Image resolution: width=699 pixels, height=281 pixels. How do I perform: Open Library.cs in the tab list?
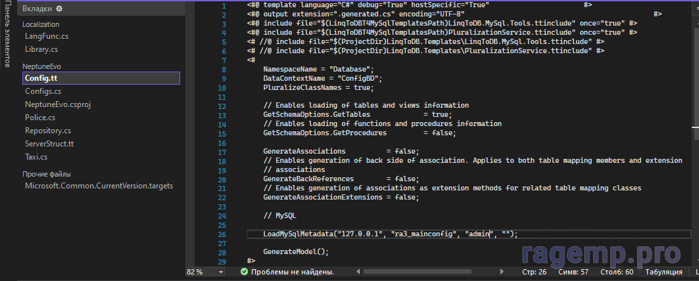pyautogui.click(x=41, y=49)
